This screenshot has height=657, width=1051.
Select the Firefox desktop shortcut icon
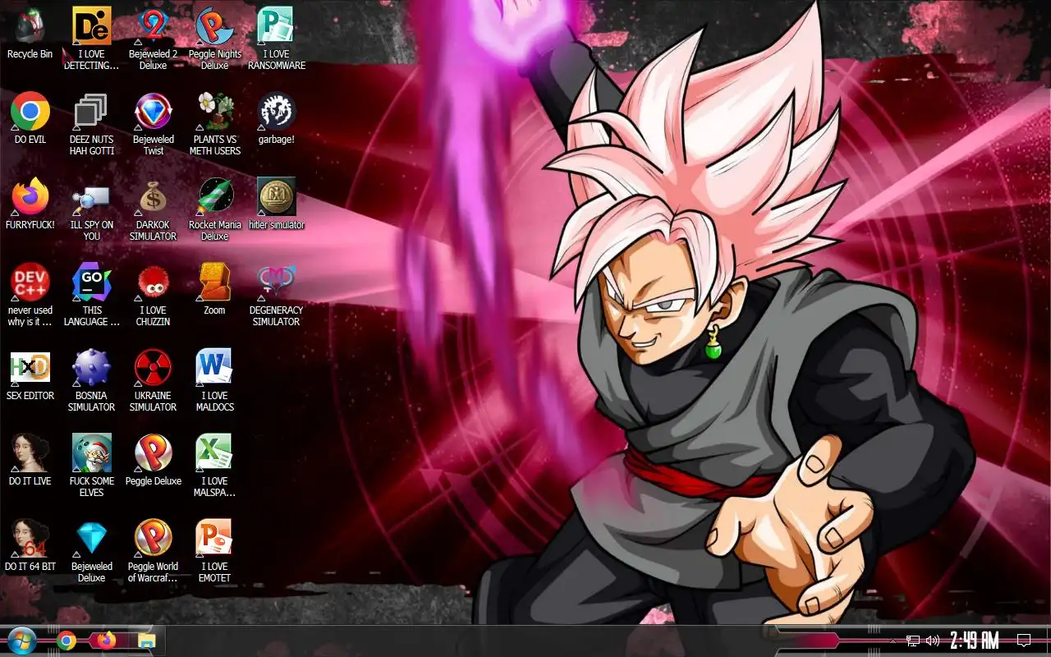coord(30,198)
